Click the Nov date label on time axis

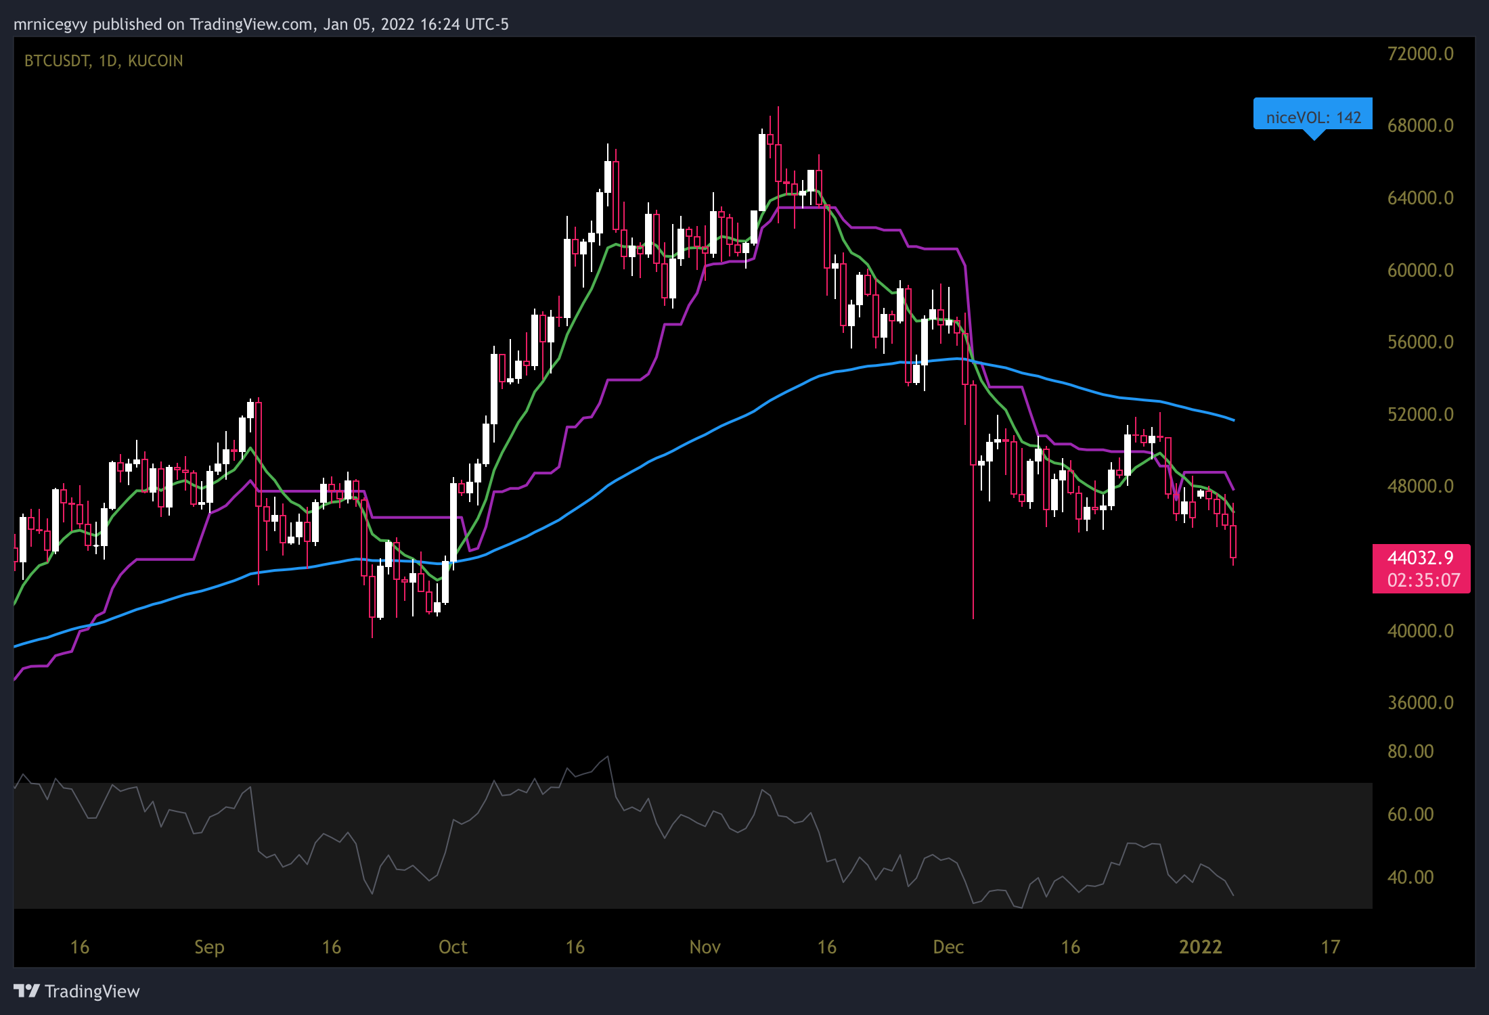coord(705,947)
